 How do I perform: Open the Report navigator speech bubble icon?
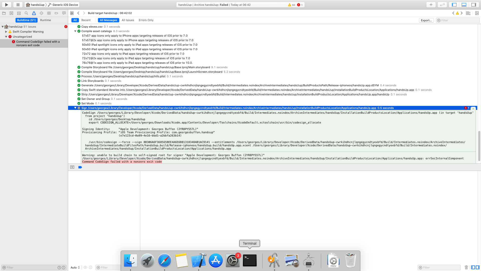click(64, 13)
